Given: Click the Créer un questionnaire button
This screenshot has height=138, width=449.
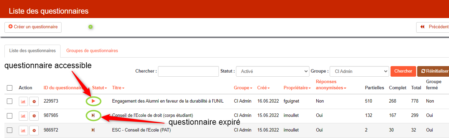Looking at the screenshot, I should tap(33, 27).
